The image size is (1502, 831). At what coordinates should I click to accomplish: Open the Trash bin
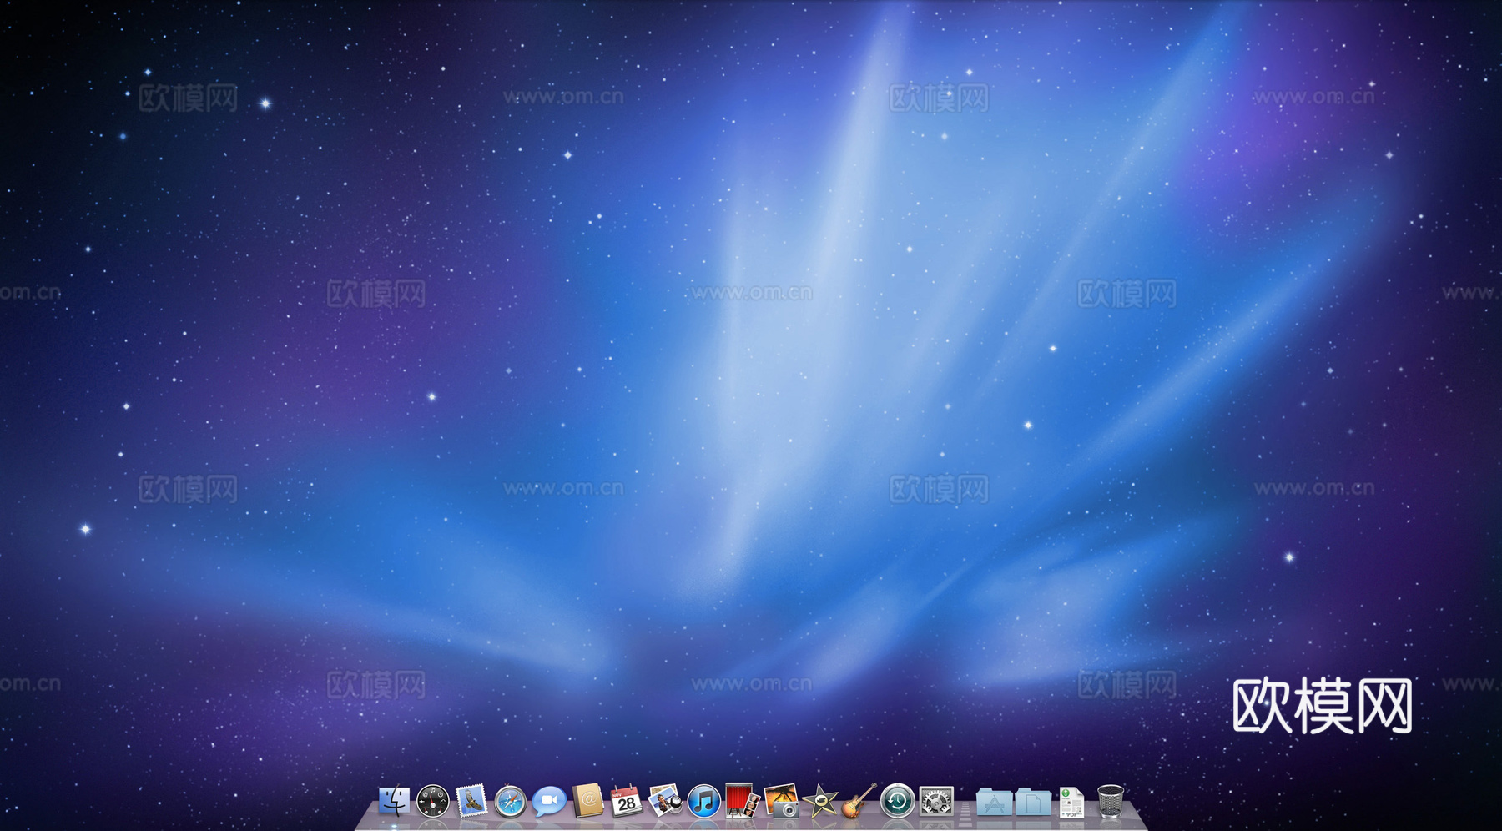point(1111,802)
